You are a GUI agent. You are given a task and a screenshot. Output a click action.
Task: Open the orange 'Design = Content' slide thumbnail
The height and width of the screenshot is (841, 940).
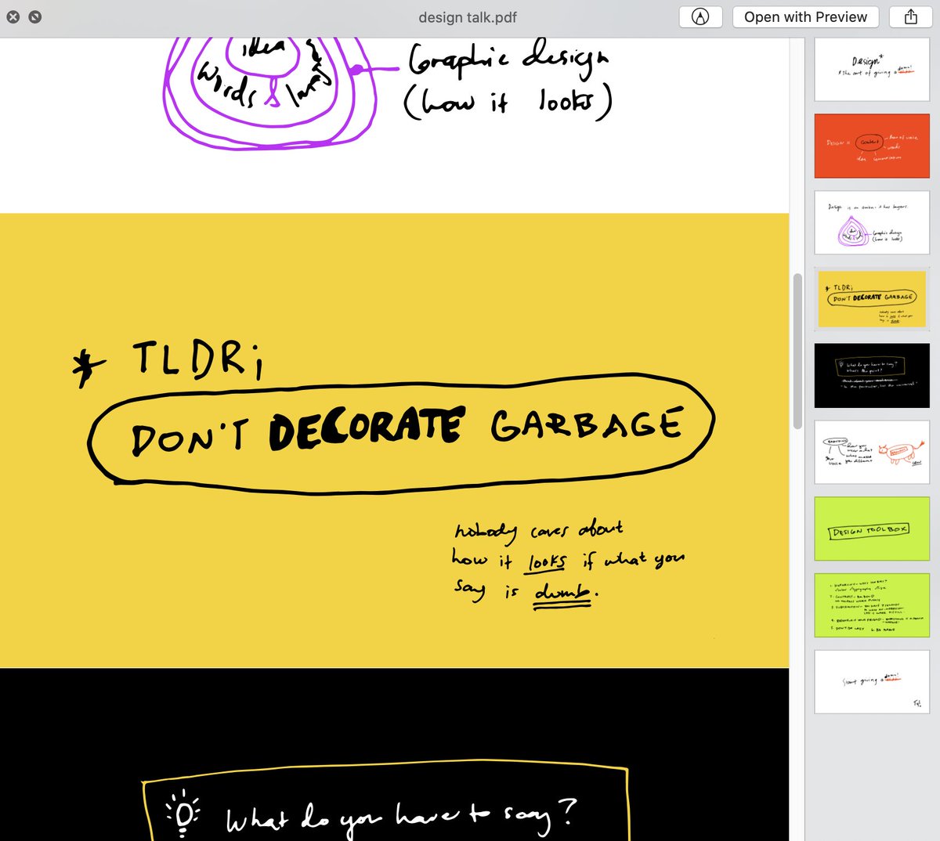coord(871,145)
